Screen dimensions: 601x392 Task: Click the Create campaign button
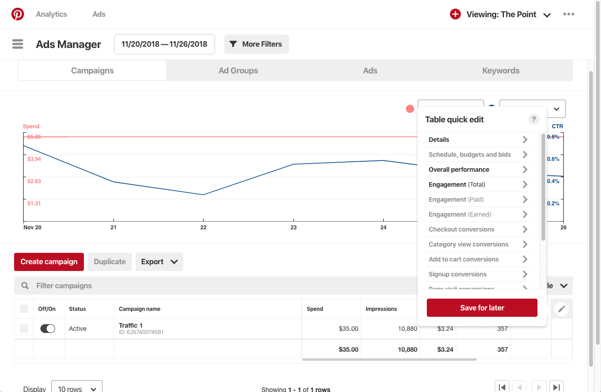49,261
